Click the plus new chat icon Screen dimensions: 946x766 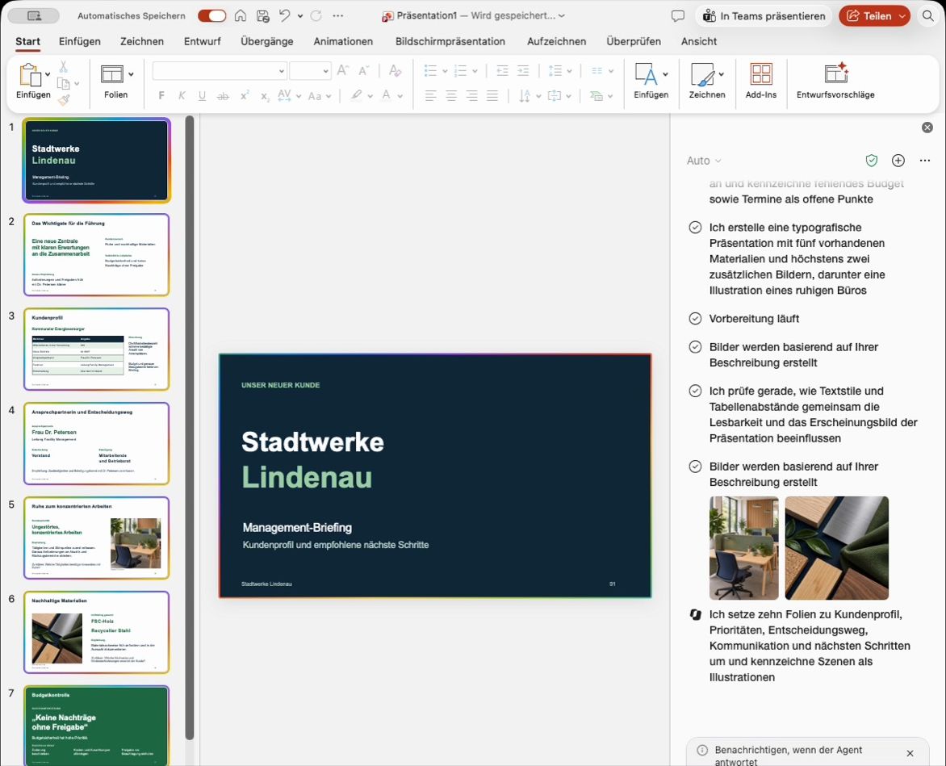coord(898,161)
